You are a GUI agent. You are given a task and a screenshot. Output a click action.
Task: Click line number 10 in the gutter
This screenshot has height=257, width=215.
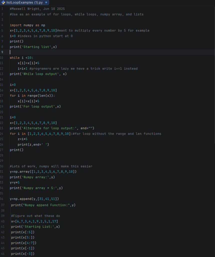2,58
